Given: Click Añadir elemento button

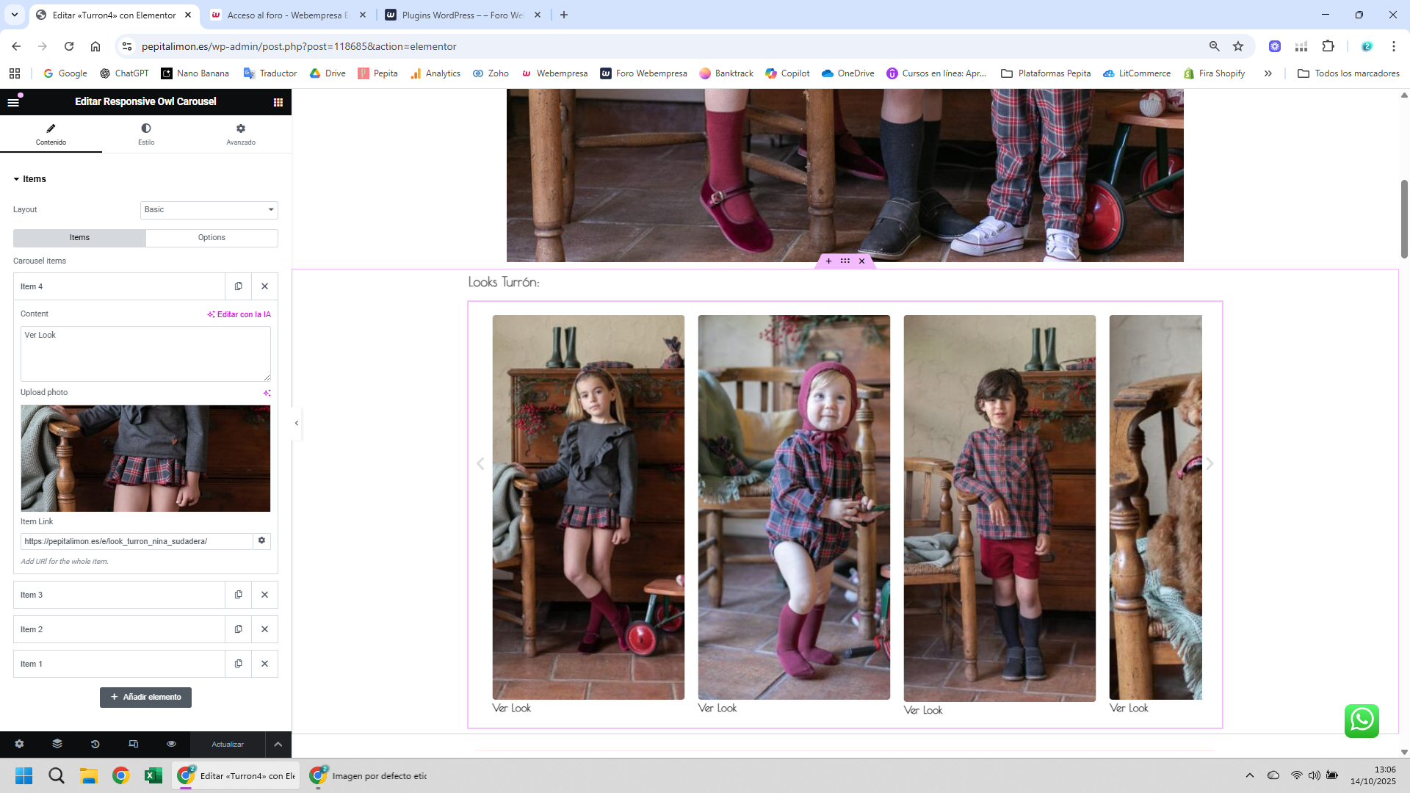Looking at the screenshot, I should pyautogui.click(x=145, y=698).
